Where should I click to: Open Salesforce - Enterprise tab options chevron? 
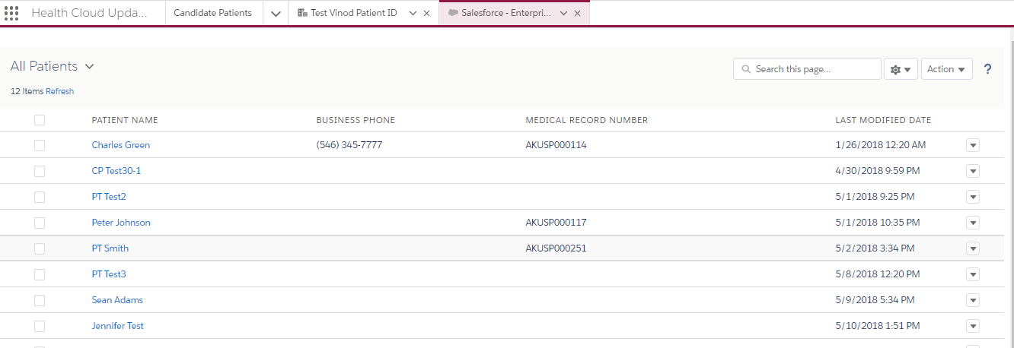tap(563, 14)
